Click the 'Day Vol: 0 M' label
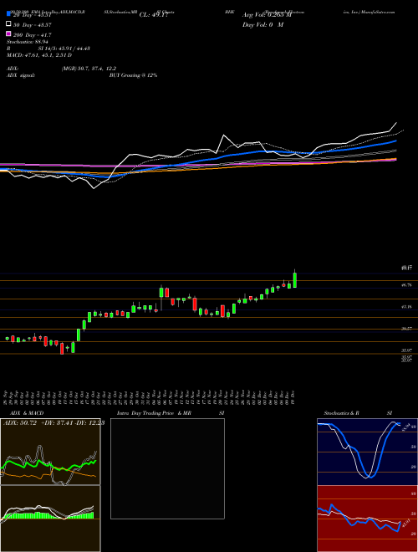The height and width of the screenshot is (552, 418). [x=263, y=25]
